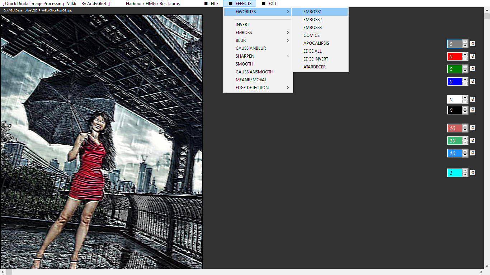Viewport: 490px width, 275px height.
Task: Increase the red value with the up arrow
Action: click(465, 54)
